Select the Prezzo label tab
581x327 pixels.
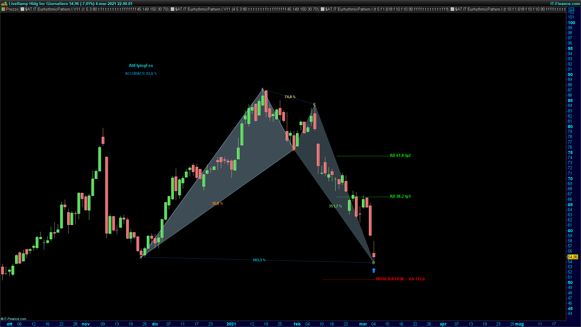click(x=12, y=9)
